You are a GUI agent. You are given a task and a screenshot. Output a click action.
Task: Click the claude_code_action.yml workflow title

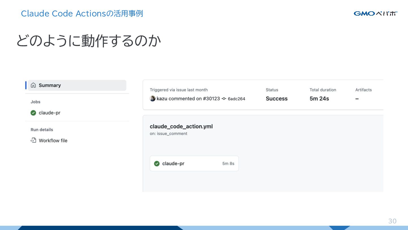pyautogui.click(x=181, y=126)
